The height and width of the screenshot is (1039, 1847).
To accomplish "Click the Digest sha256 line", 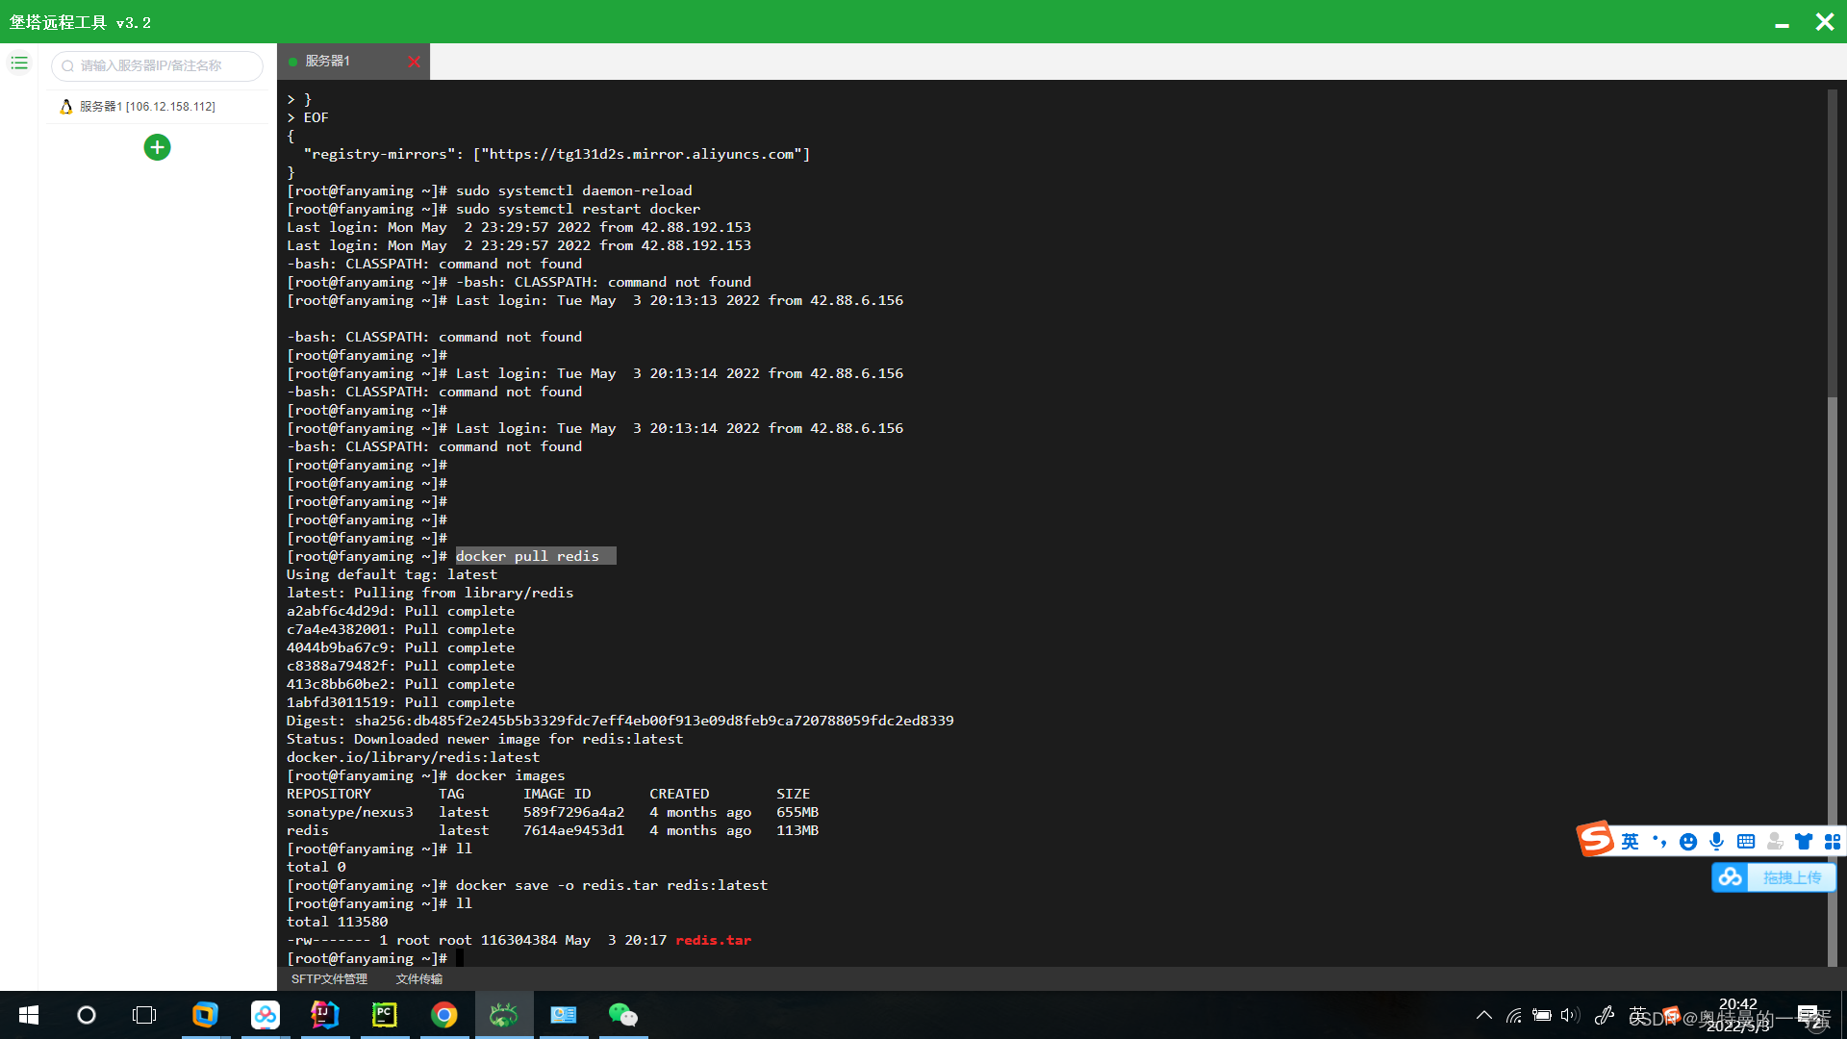I will (620, 721).
